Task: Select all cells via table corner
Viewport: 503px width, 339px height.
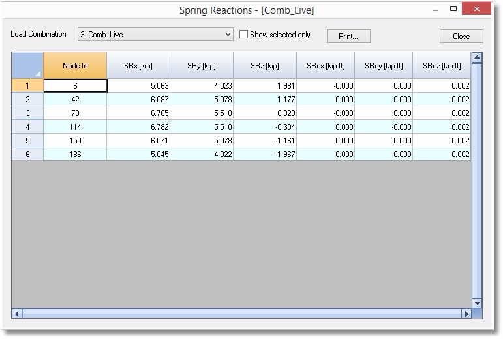Action: click(x=27, y=65)
